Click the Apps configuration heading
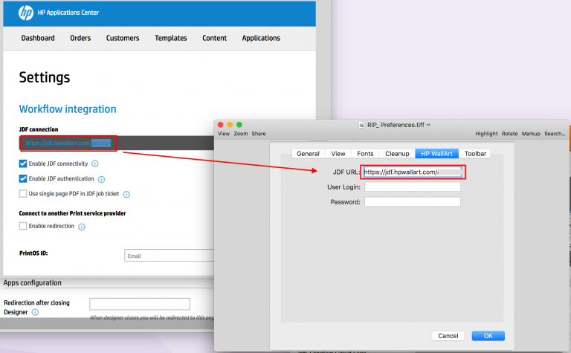The image size is (571, 353). (33, 282)
